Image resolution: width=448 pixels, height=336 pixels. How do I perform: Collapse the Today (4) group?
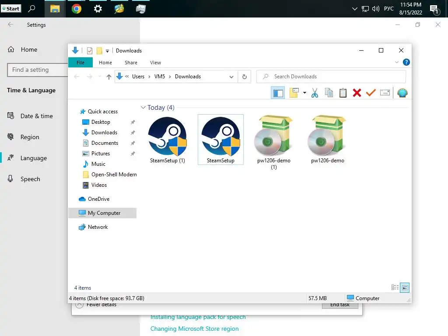click(143, 108)
